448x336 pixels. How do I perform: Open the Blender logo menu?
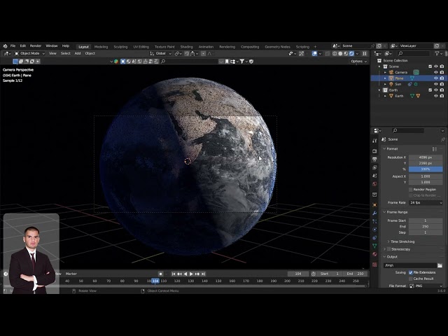pos(5,46)
